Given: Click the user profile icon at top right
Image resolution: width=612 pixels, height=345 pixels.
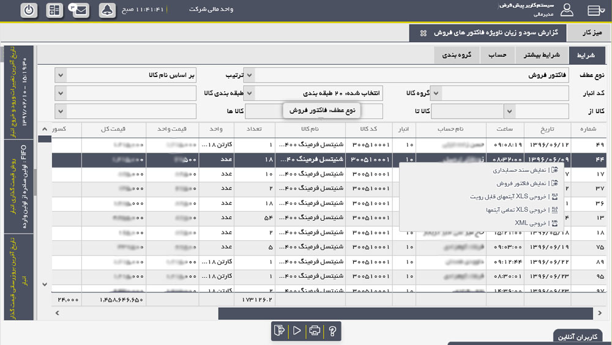Looking at the screenshot, I should (x=567, y=10).
